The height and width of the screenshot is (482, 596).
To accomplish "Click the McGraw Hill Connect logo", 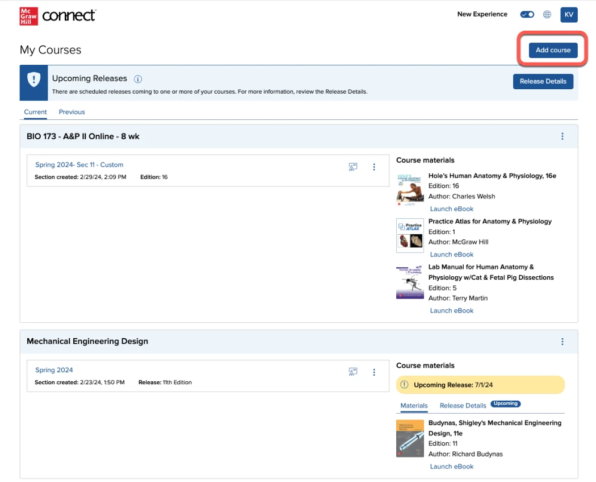I will pyautogui.click(x=58, y=16).
